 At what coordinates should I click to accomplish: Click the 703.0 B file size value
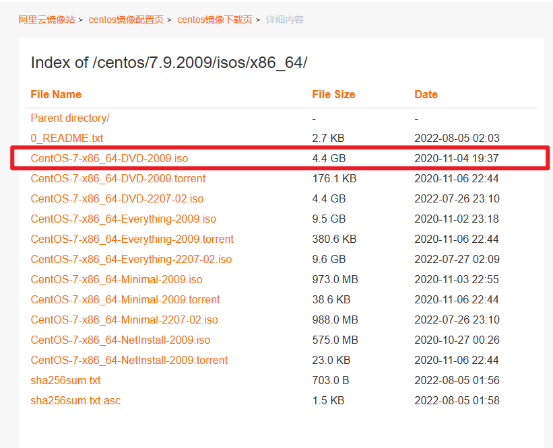click(331, 380)
